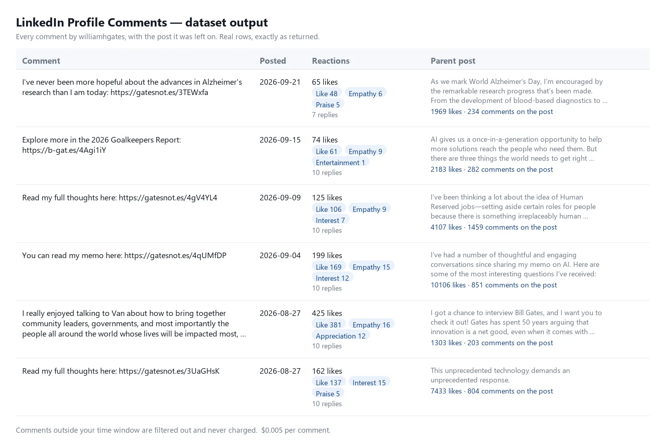This screenshot has width=665, height=445.
Task: Click the date 2026-09-21
Action: tap(280, 82)
